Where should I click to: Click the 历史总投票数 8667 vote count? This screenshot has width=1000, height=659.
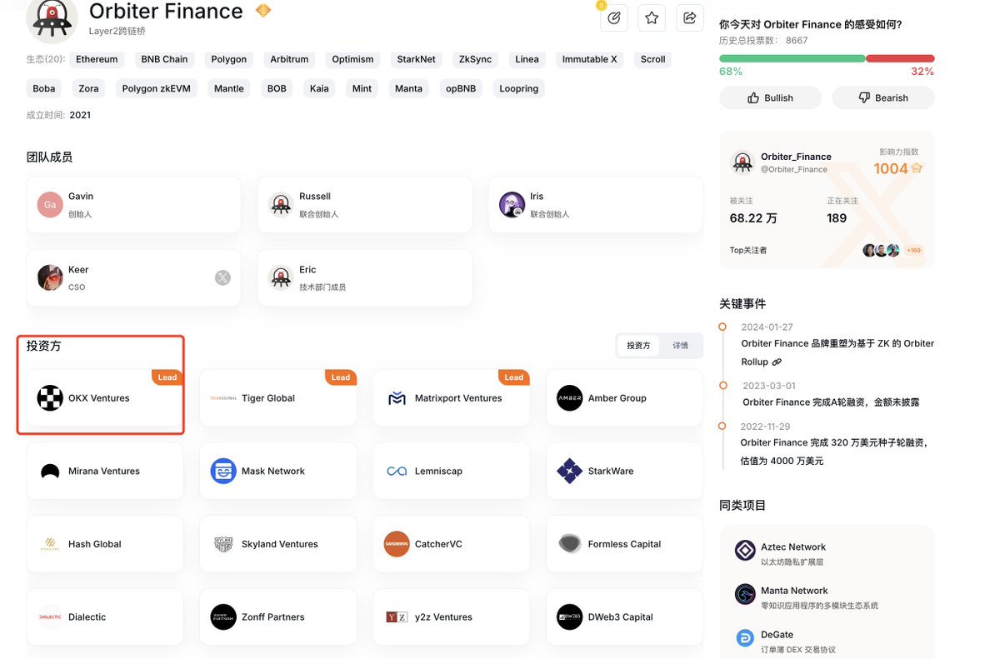[x=763, y=40]
